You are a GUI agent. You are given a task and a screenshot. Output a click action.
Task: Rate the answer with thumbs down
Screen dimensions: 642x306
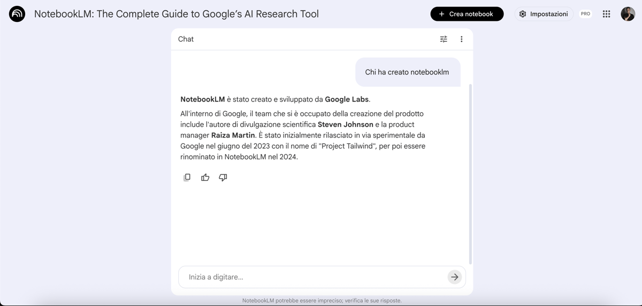[223, 178]
